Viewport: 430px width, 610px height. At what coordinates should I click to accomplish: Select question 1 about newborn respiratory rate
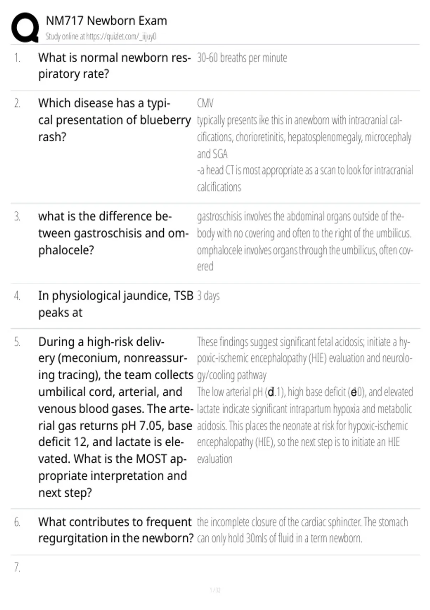click(x=114, y=66)
